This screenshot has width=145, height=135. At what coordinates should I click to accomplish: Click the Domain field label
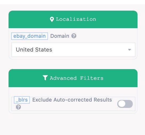point(60,36)
